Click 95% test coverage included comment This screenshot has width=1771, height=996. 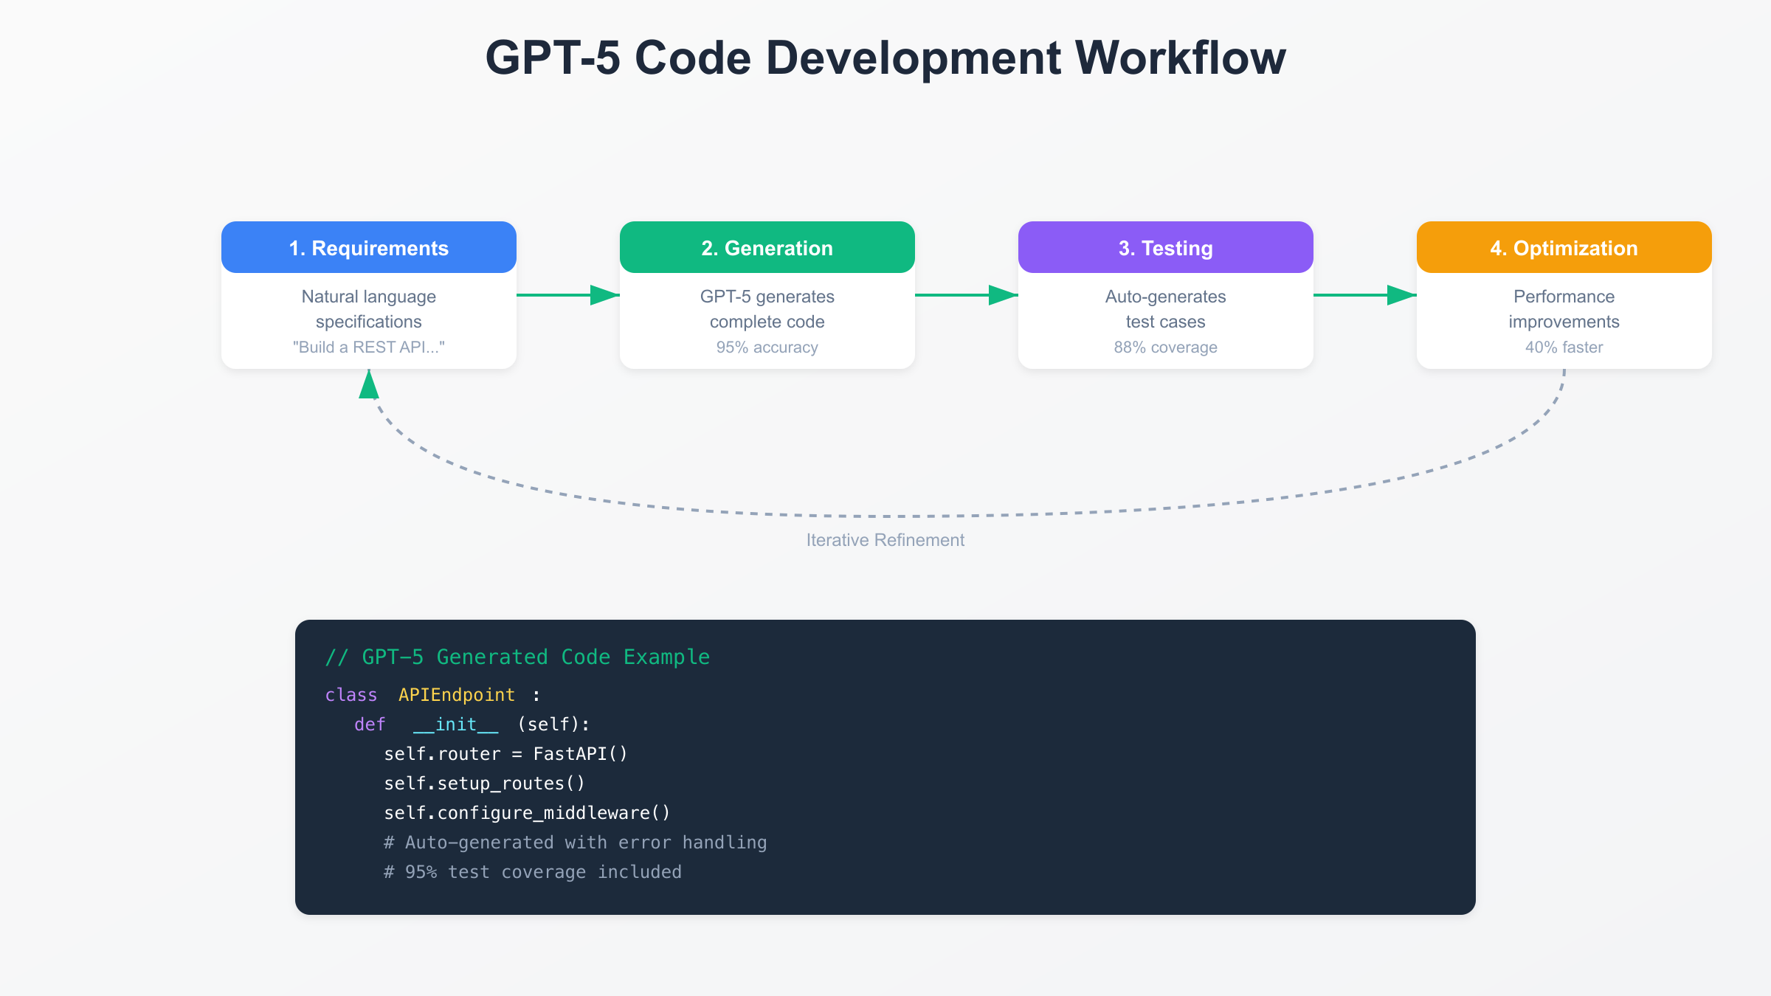tap(533, 872)
